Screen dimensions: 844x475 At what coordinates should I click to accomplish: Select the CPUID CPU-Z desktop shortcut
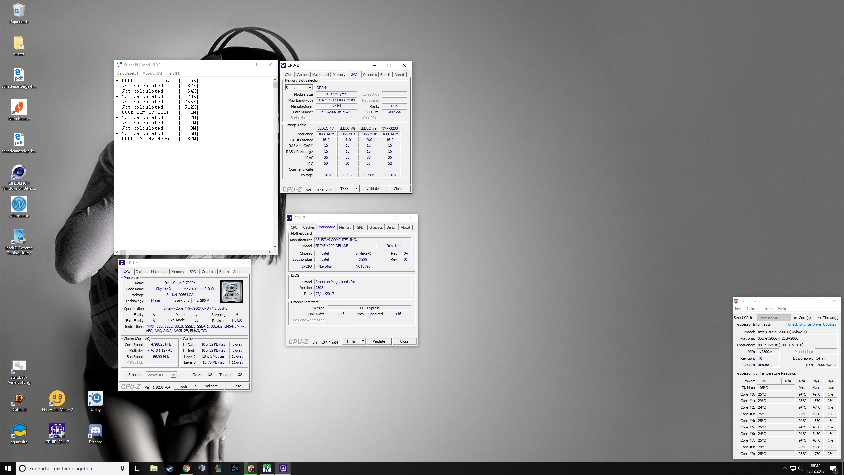click(57, 433)
